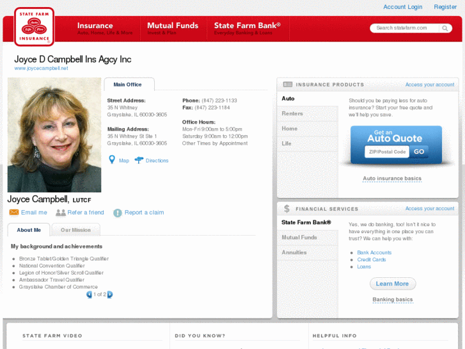The image size is (465, 349).
Task: Select the Annuities services tab
Action: click(308, 252)
